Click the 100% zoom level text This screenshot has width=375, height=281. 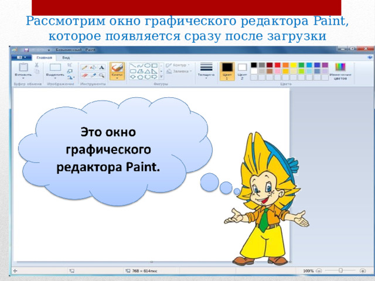(x=308, y=271)
